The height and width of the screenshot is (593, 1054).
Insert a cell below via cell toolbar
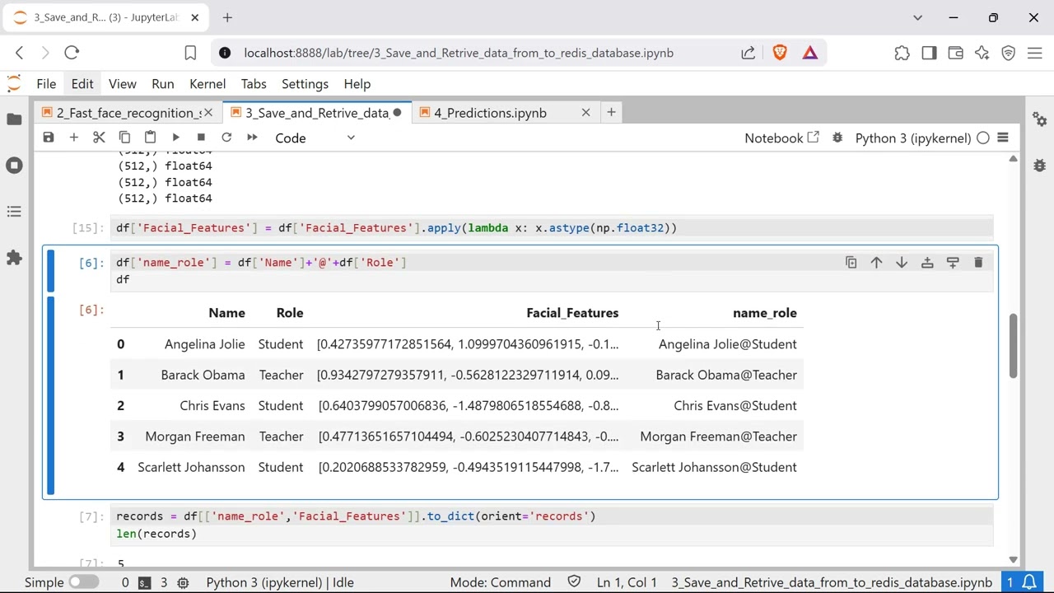953,262
